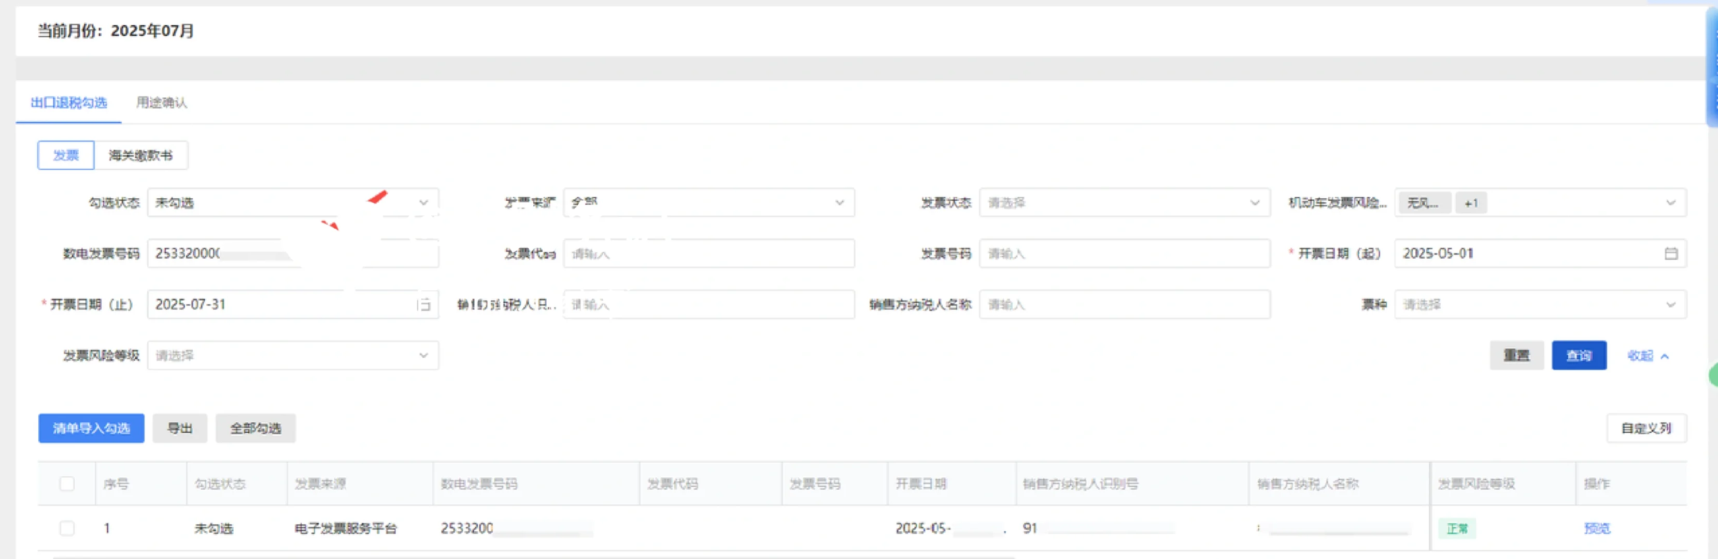1718x559 pixels.
Task: Switch to the 用途确认 tab
Action: click(161, 102)
